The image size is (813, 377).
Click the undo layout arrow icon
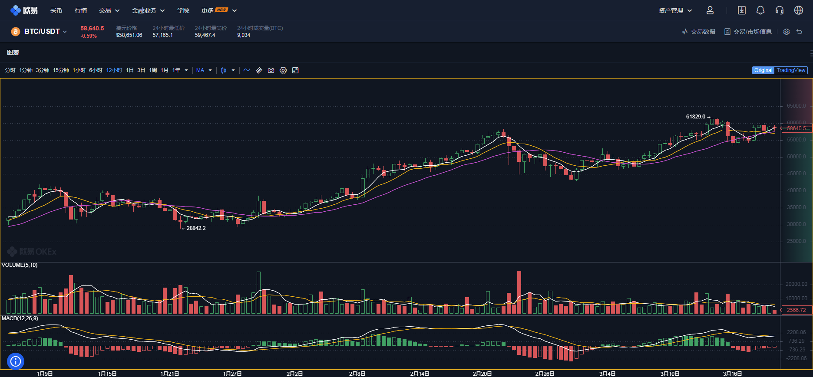pos(799,32)
